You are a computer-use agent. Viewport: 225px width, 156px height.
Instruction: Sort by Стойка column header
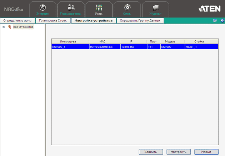pyautogui.click(x=201, y=41)
